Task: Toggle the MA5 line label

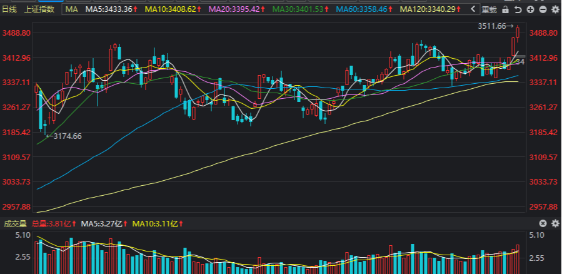Action: [x=111, y=9]
